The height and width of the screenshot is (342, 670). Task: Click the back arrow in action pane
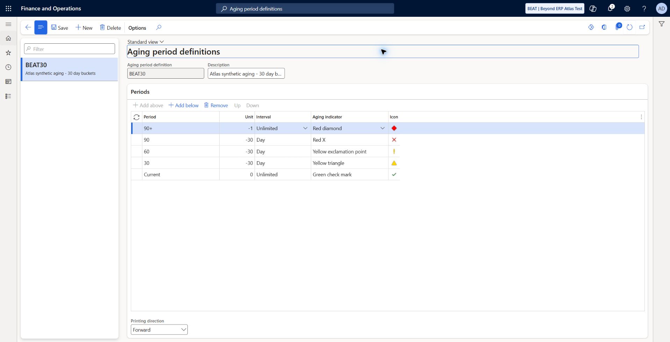pos(28,27)
